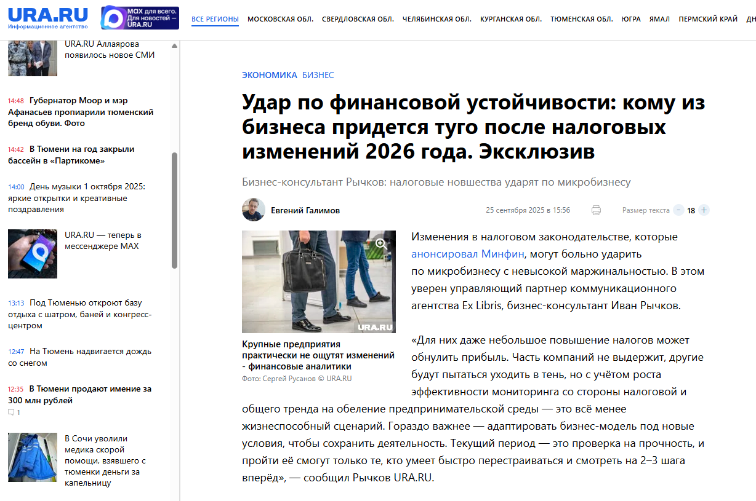
Task: Open the Экономика category link
Action: (269, 75)
